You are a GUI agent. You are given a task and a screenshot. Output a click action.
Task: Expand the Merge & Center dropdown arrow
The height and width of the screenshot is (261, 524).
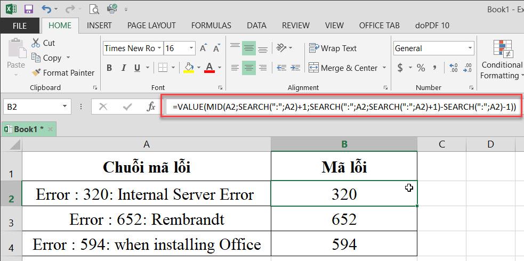click(x=384, y=68)
